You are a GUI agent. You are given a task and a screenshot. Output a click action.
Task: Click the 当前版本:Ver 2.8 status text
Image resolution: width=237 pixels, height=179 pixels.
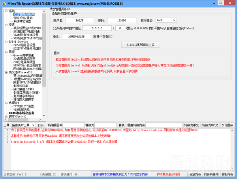15,175
